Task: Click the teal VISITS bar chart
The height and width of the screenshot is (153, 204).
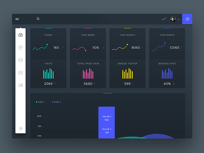Action: point(48,73)
